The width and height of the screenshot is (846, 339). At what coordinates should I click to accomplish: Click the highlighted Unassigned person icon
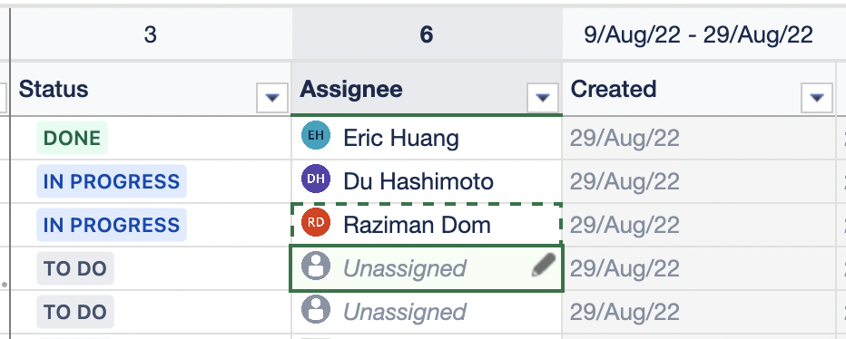pyautogui.click(x=316, y=266)
